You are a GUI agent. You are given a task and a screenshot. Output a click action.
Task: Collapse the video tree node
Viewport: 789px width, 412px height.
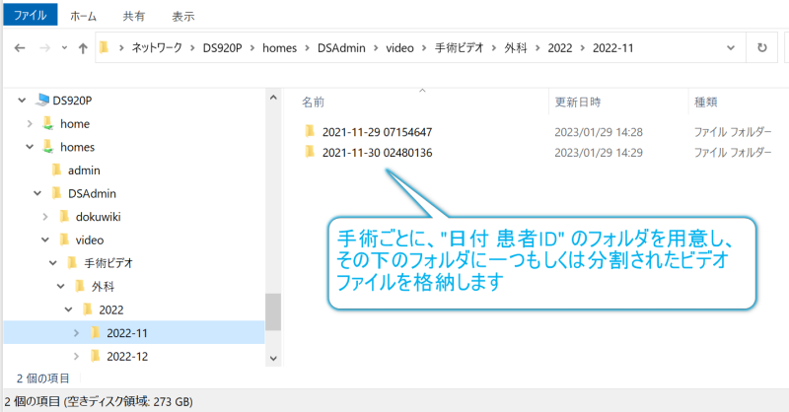point(45,240)
